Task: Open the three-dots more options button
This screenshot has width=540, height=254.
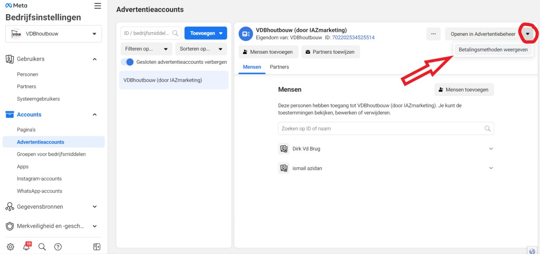Action: (x=434, y=34)
